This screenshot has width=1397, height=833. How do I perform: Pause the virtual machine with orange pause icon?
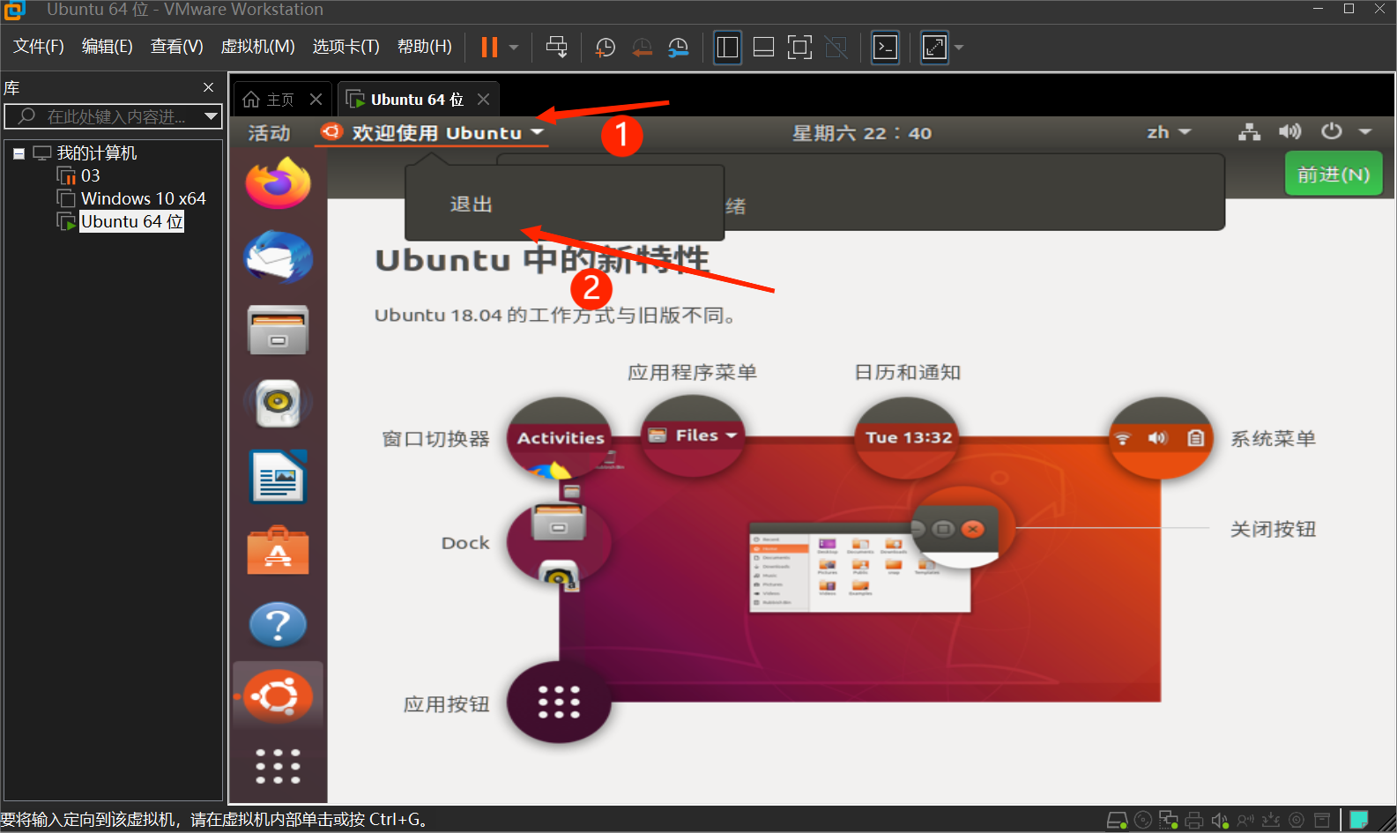(x=489, y=47)
